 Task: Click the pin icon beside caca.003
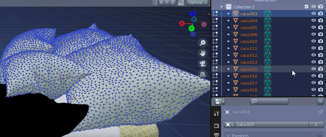[321, 112]
